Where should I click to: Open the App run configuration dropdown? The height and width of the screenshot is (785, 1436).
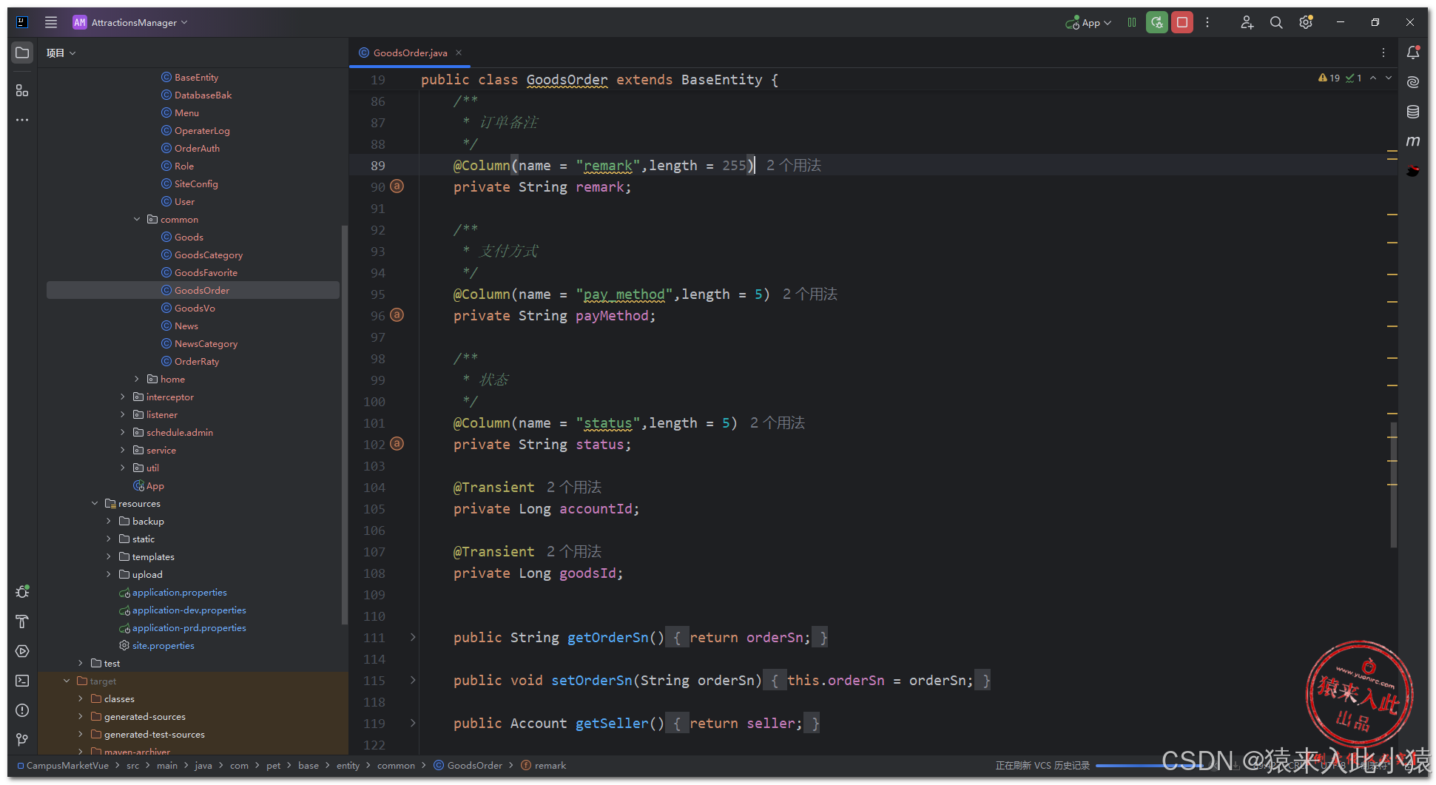(x=1088, y=22)
